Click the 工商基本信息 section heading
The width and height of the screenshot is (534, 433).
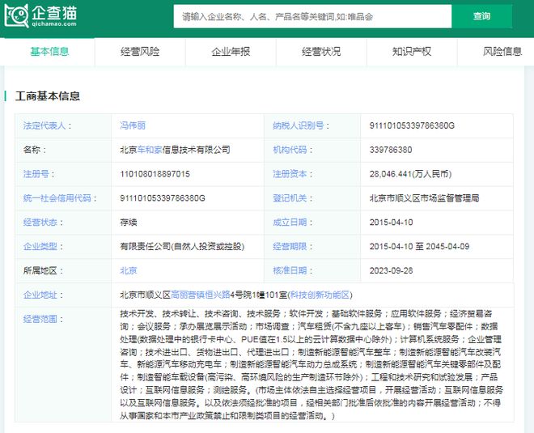[48, 96]
